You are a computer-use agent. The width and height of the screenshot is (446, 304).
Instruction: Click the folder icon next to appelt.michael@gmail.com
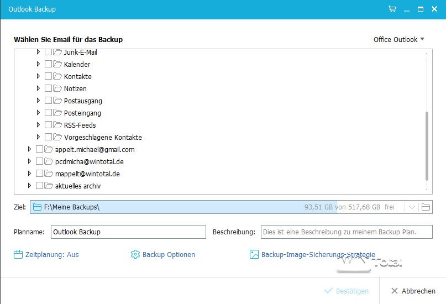click(49, 149)
